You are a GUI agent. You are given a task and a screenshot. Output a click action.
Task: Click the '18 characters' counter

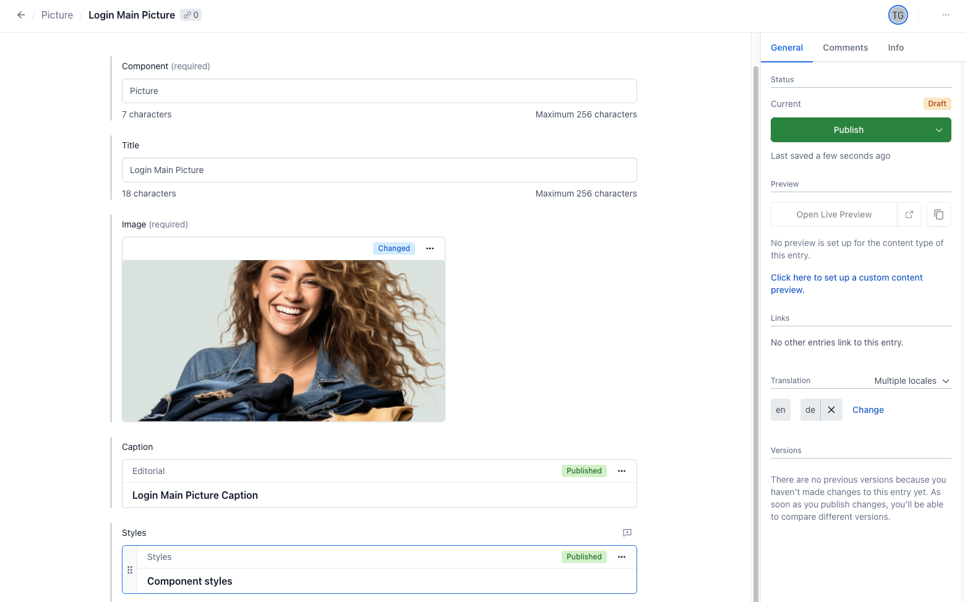click(149, 193)
